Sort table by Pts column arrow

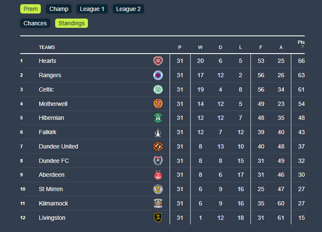302,47
